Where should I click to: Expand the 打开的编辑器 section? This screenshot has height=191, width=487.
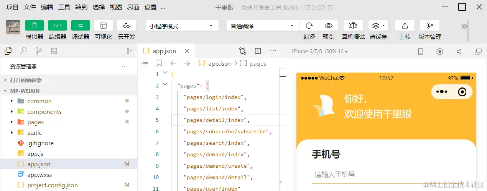pos(69,80)
